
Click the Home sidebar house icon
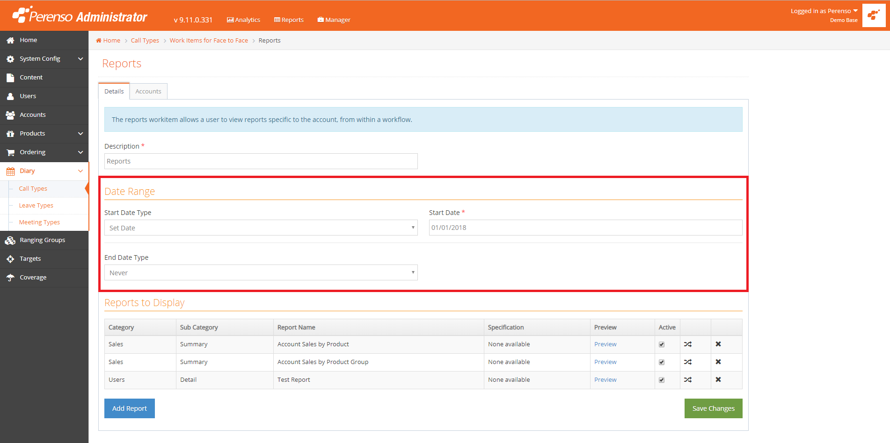click(10, 40)
